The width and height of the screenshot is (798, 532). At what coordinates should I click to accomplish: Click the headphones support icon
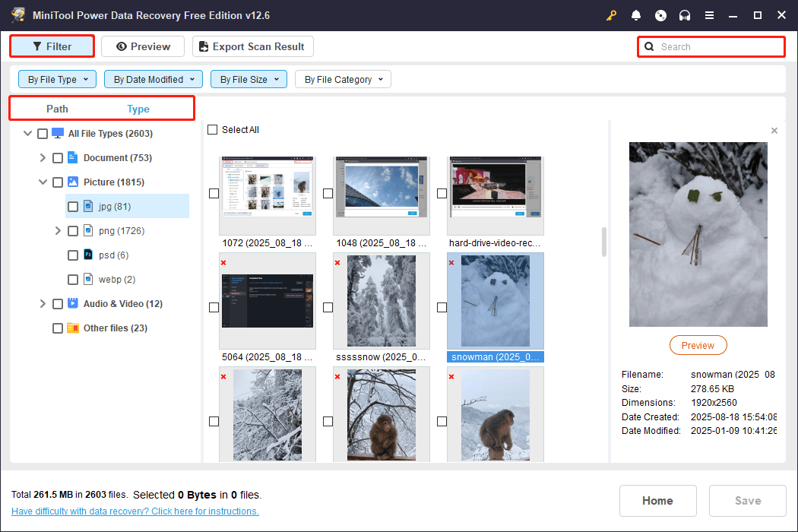point(685,15)
